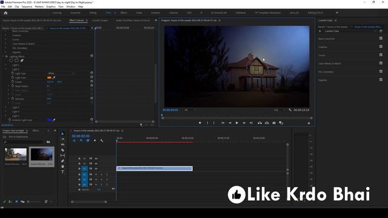Open the effect controls filter icon
Viewport: 388px width, 218px height.
(141, 125)
